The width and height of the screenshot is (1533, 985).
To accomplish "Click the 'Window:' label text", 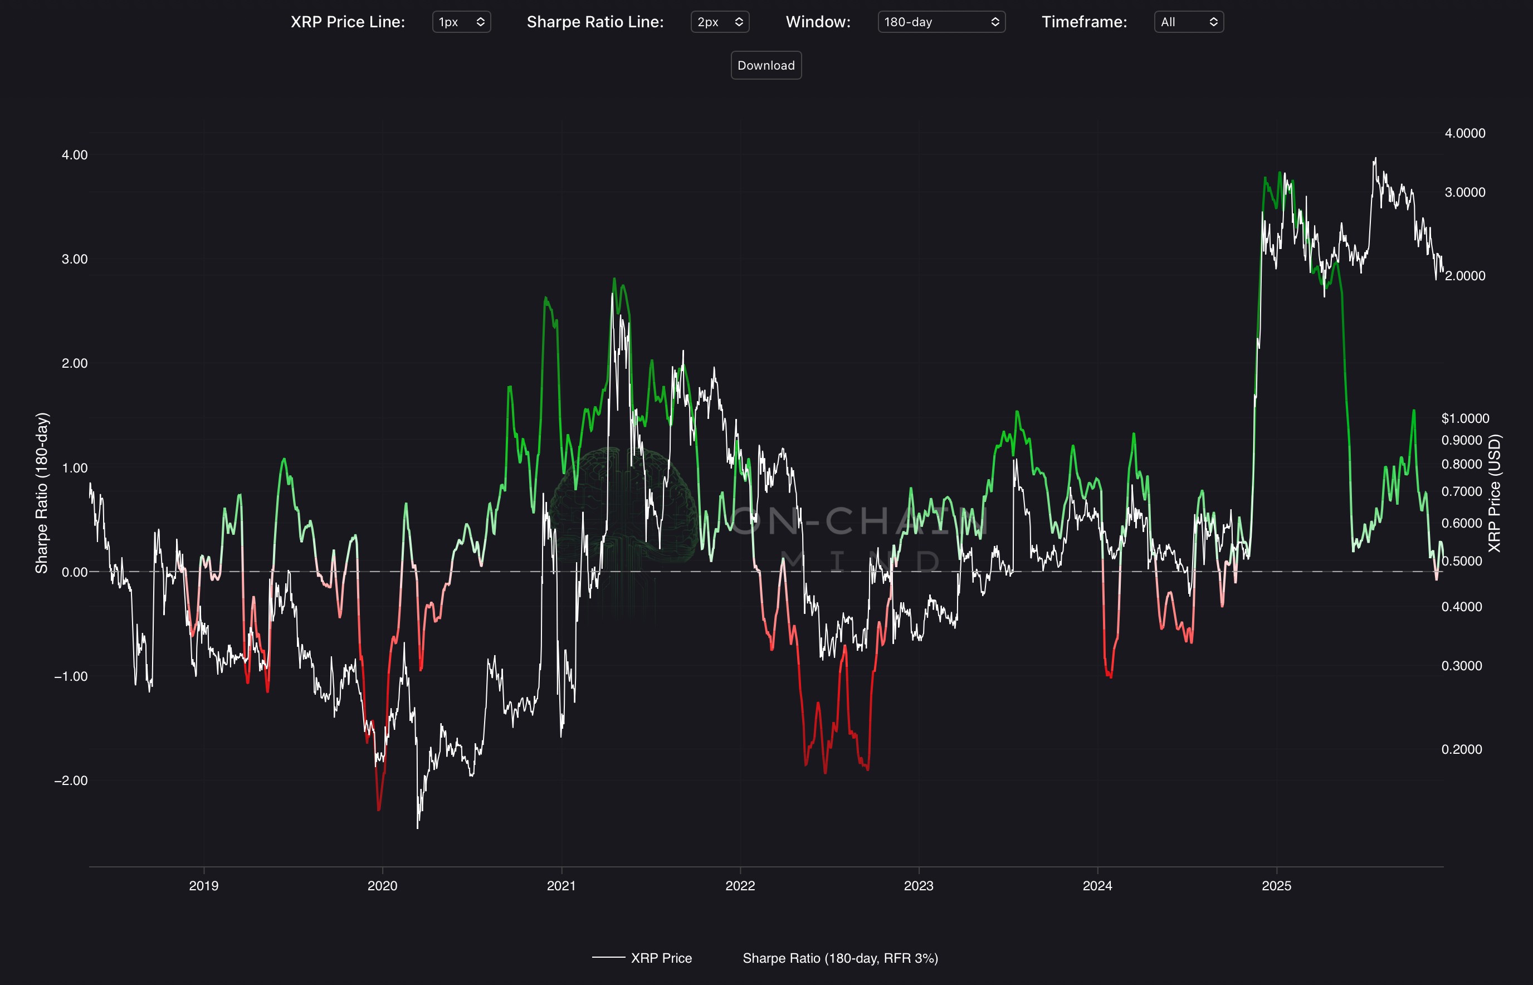I will coord(817,22).
